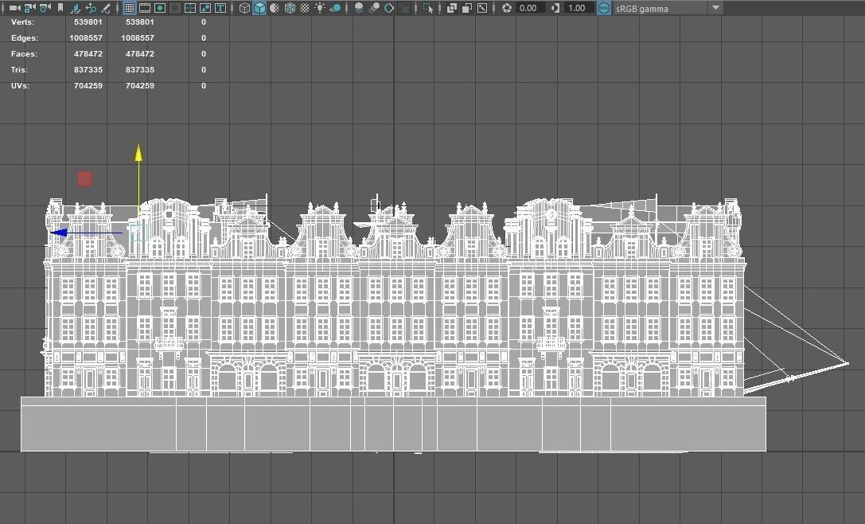Viewport: 865px width, 524px height.
Task: Toggle the X-Ray Joints icon
Action: point(482,8)
